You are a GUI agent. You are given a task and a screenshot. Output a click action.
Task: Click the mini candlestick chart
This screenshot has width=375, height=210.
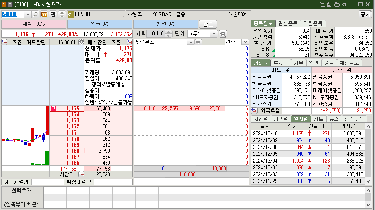tap(25, 136)
